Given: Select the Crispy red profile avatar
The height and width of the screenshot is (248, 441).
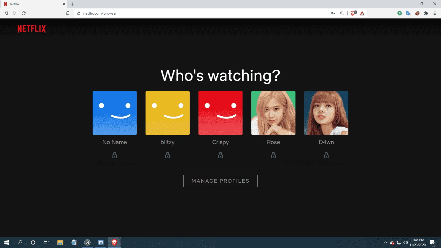Looking at the screenshot, I should (220, 113).
